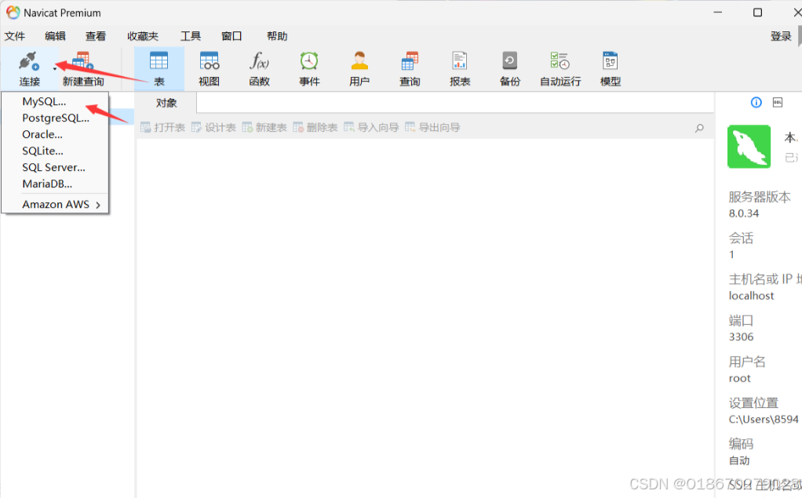Open the 编辑 menu
802x498 pixels.
[x=55, y=36]
